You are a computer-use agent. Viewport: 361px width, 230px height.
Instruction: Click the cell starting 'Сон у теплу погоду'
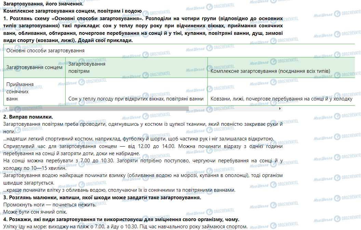pos(136,99)
